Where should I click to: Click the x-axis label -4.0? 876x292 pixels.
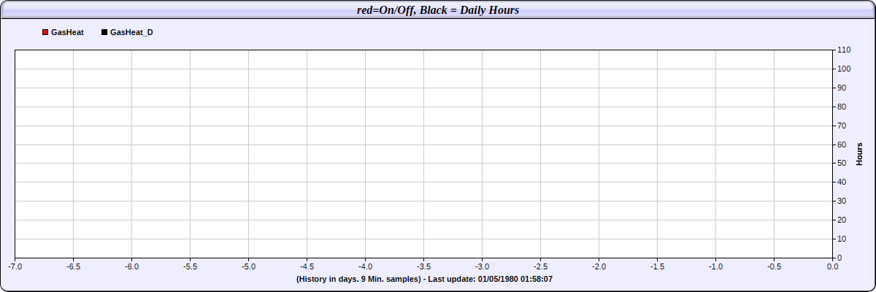click(365, 266)
